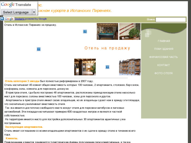Go to the ГЛАВНАЯ menu page

tap(164, 41)
